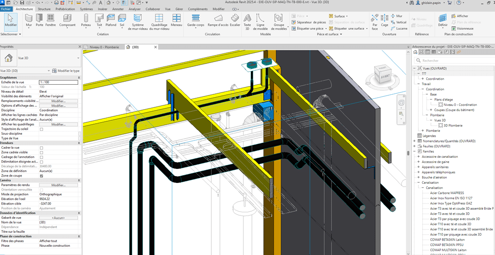This screenshot has width=495, height=255.
Task: Expand Feuilles (OUVRARD) tree node
Action: 414,146
